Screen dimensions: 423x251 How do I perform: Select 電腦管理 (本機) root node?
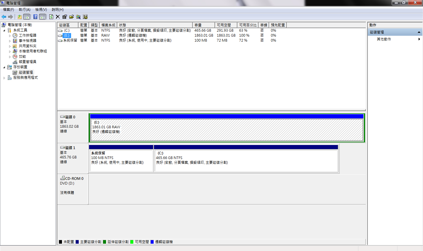click(20, 25)
